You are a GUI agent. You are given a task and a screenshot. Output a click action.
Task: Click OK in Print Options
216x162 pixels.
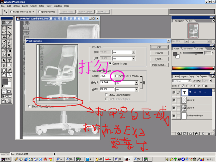(x=159, y=47)
